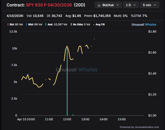The height and width of the screenshot is (130, 165).
Task: Click the $1.00 price axis label
Action: 152,115
